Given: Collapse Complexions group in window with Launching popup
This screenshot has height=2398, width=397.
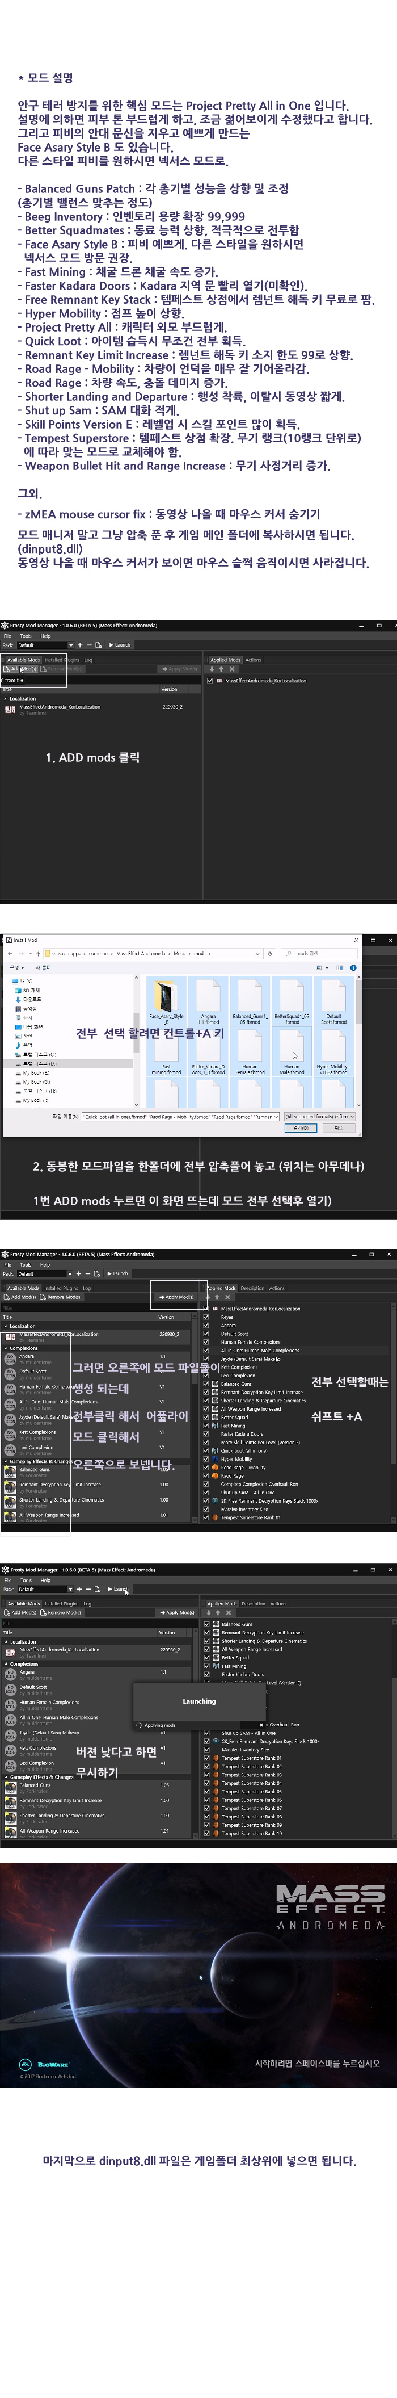Looking at the screenshot, I should tap(5, 1663).
